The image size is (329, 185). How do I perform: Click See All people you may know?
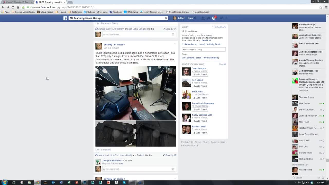(222, 64)
